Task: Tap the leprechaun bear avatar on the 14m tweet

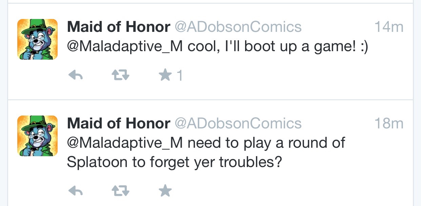Action: click(x=37, y=39)
